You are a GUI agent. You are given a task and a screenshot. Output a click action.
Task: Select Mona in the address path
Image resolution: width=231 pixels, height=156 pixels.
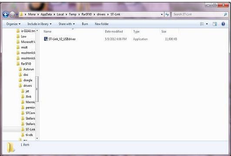[32, 14]
